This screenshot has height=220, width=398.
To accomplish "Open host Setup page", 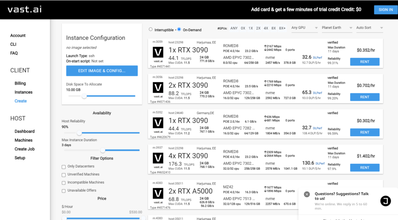I will (x=20, y=158).
